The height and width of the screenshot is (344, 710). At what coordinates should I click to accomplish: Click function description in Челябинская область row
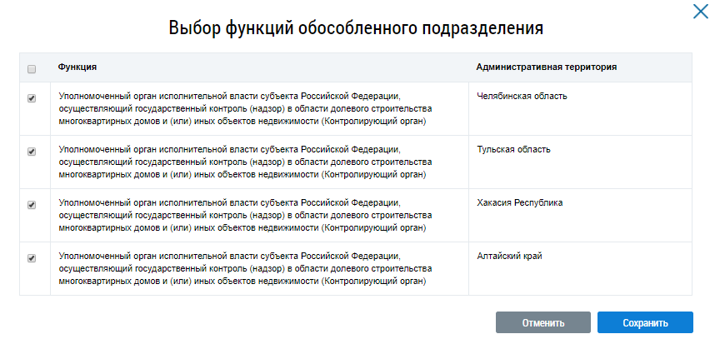245,108
